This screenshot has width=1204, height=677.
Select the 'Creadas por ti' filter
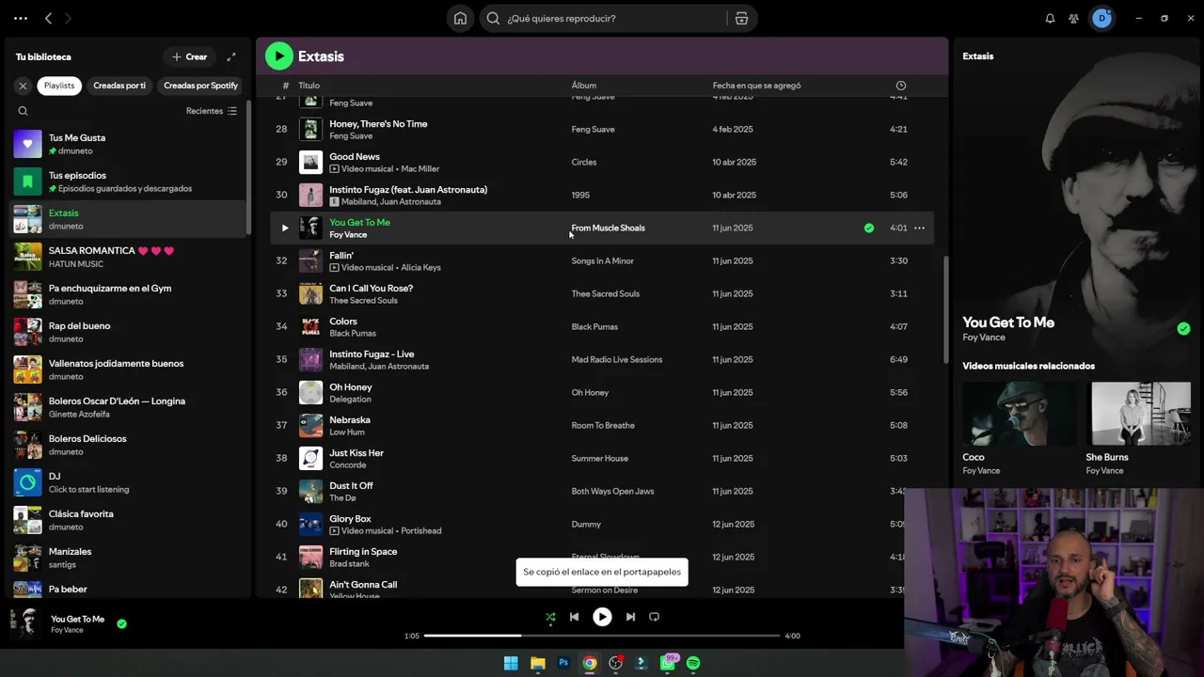[119, 86]
